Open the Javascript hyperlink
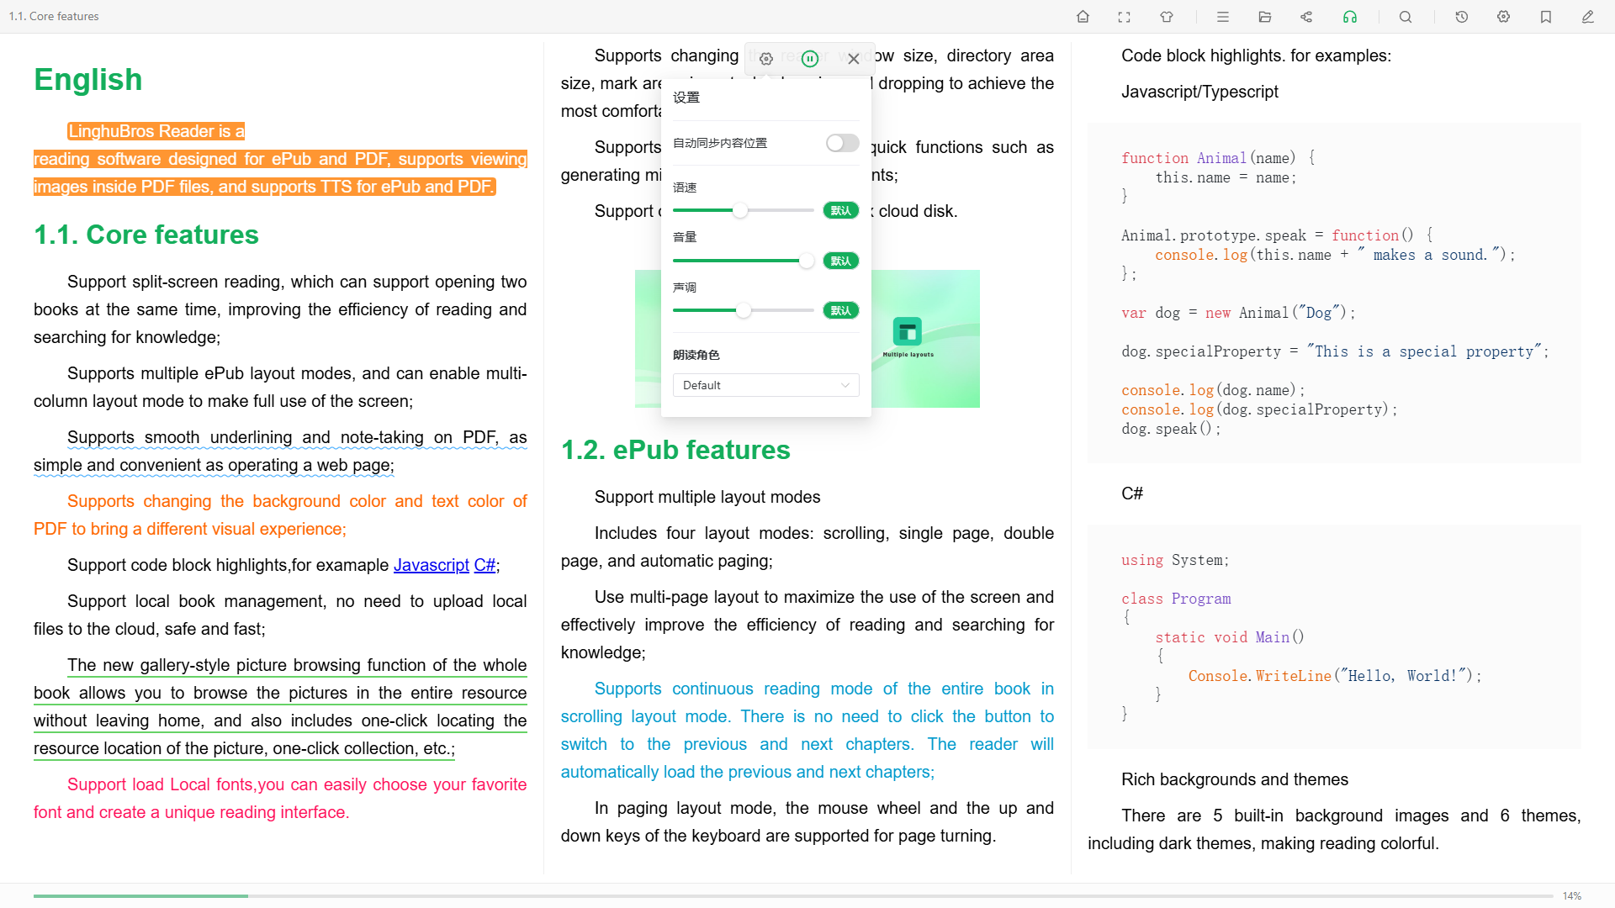 tap(431, 565)
